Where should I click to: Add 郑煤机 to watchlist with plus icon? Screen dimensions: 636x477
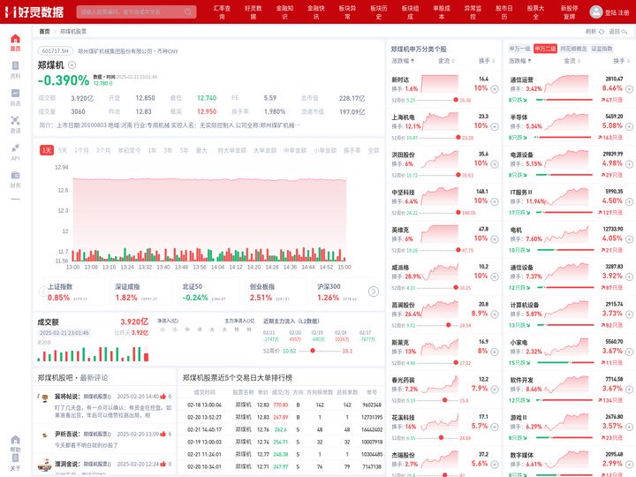(x=72, y=64)
